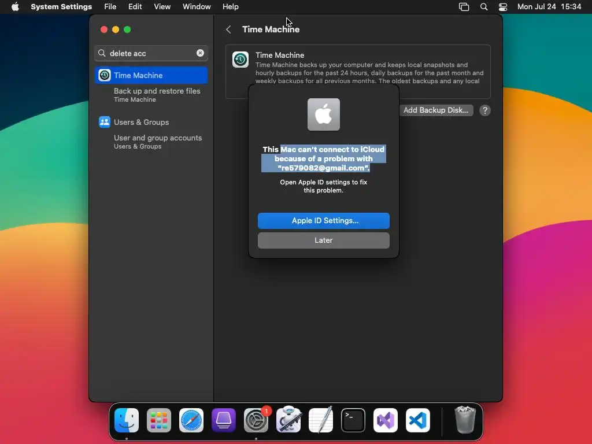Open the System Settings menu
Image resolution: width=592 pixels, height=444 pixels.
(61, 7)
